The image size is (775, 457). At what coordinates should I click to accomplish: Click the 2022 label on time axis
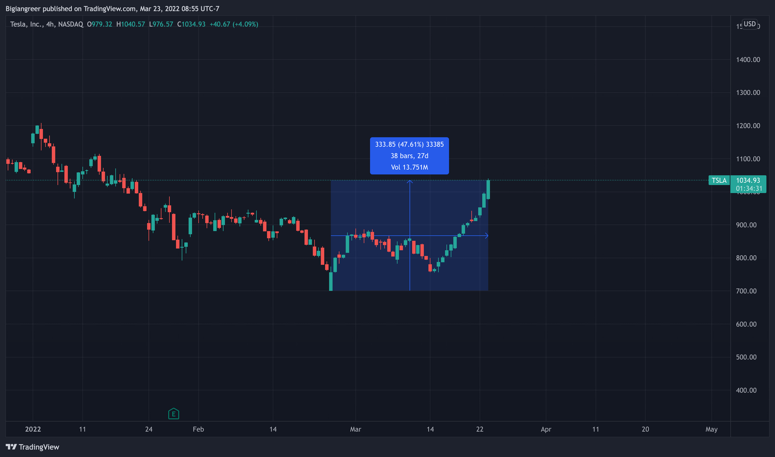pos(33,429)
